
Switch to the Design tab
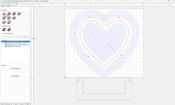[3, 6]
